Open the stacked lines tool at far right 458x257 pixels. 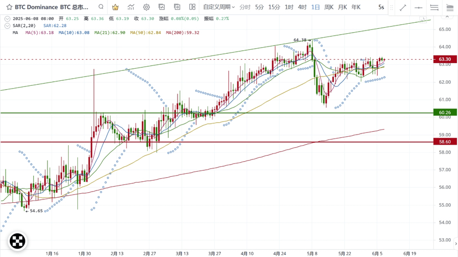[450, 8]
